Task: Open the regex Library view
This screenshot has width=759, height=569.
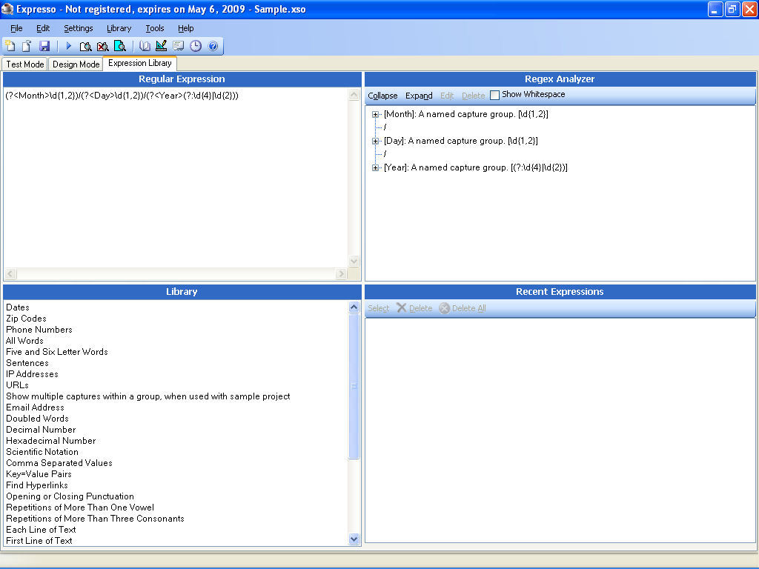Action: click(145, 45)
